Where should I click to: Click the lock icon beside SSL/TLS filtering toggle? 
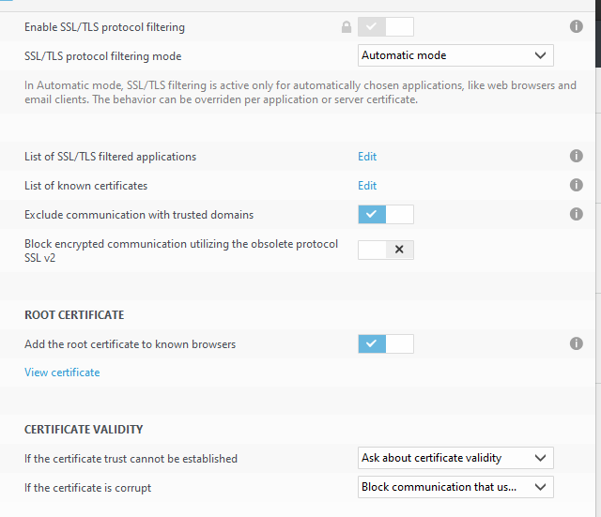point(347,27)
